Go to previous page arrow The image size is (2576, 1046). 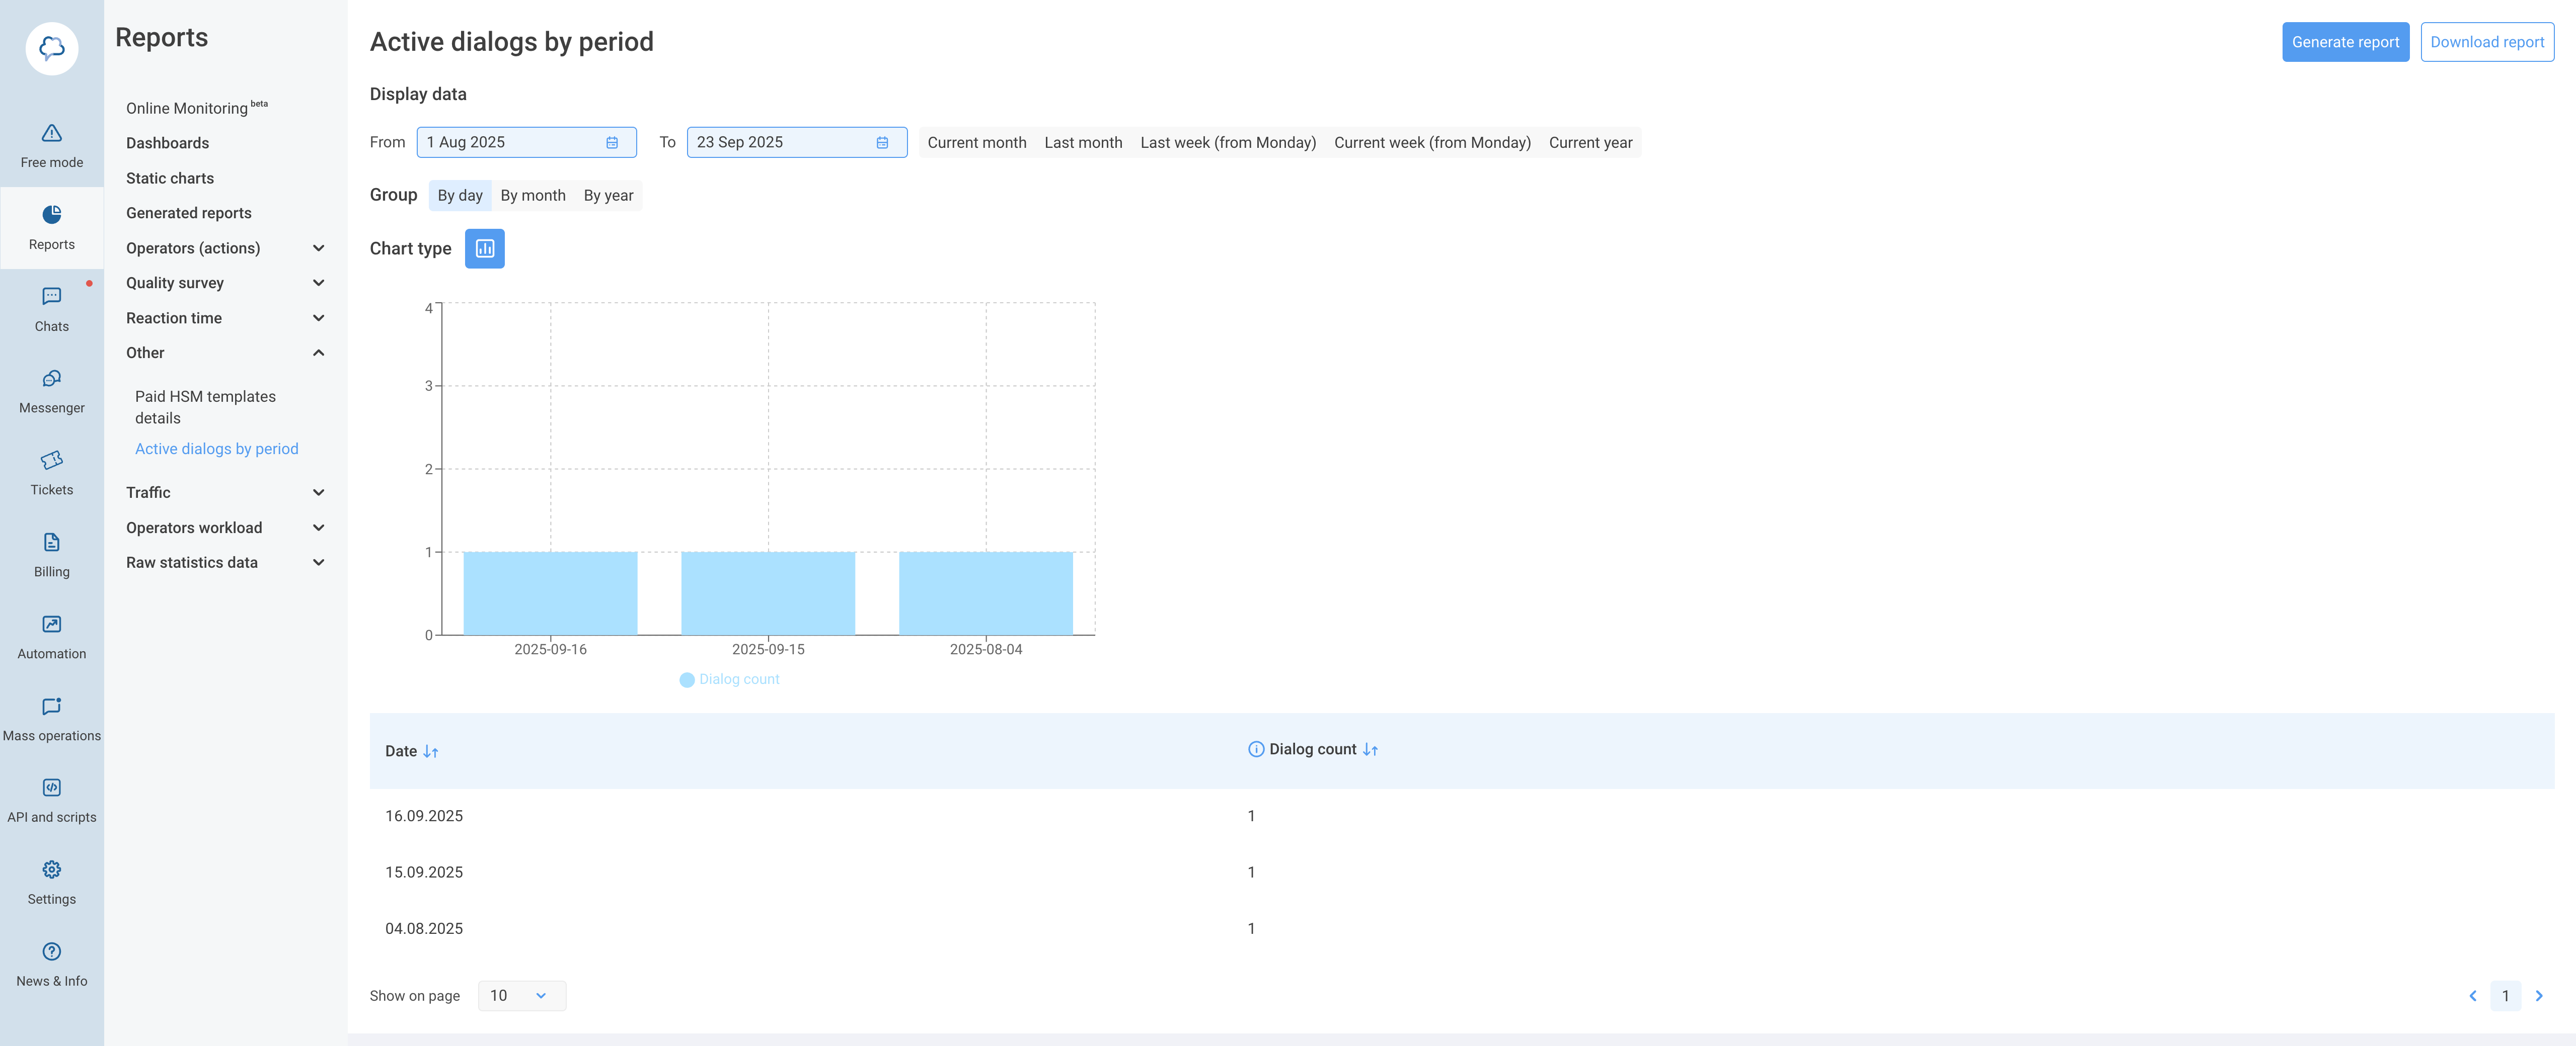(x=2473, y=996)
